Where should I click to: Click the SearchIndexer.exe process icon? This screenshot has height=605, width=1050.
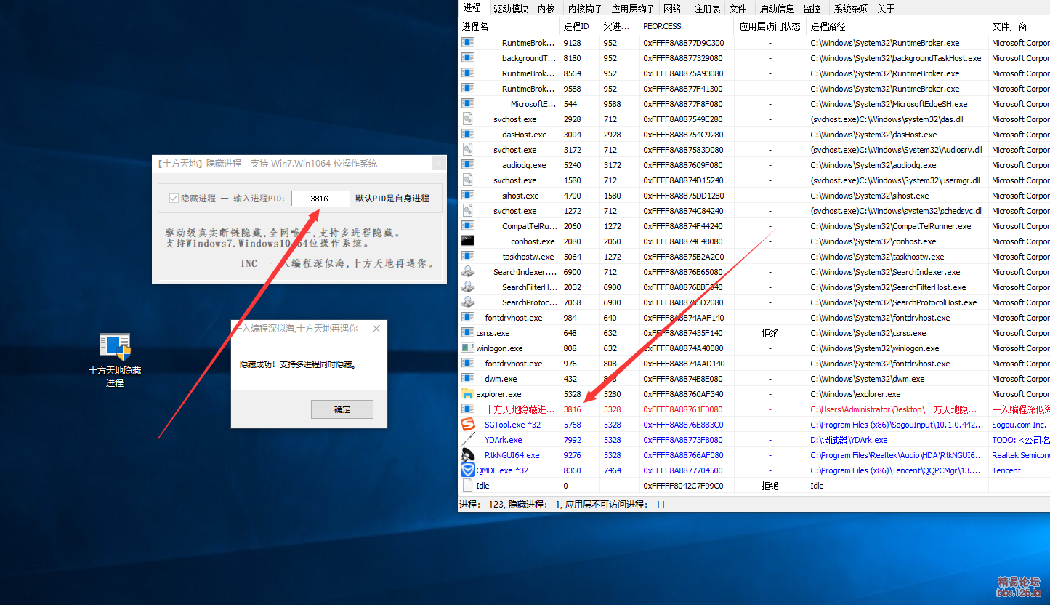468,272
